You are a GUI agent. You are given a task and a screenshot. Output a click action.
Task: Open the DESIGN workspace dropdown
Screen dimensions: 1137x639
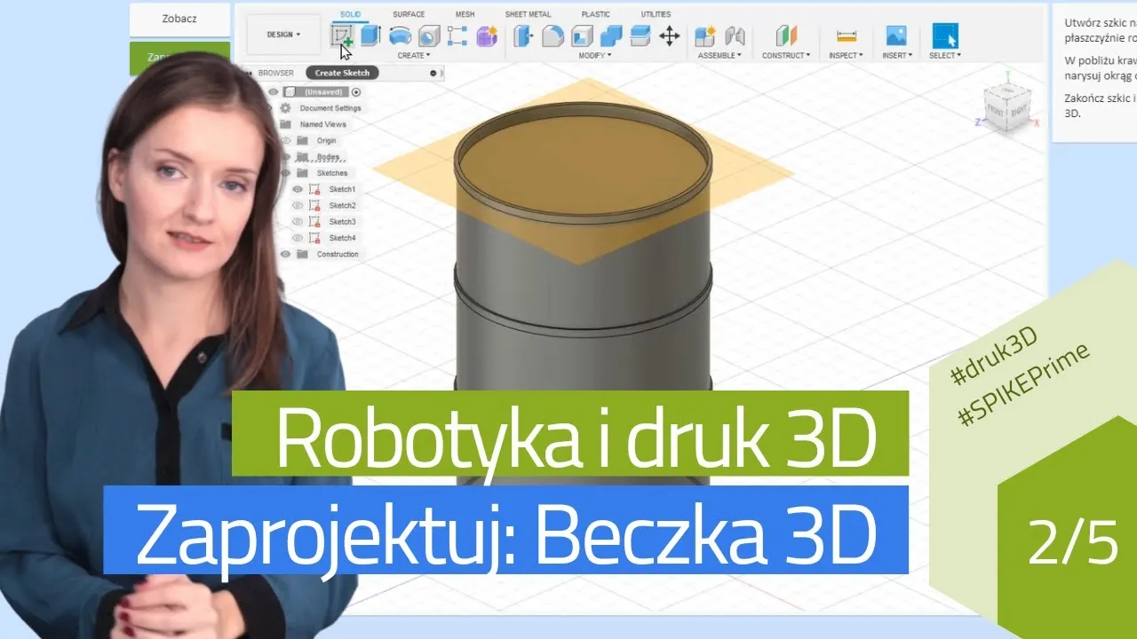(282, 34)
